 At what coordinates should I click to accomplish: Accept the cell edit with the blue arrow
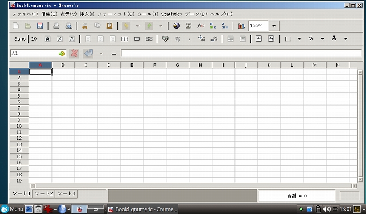pos(89,53)
